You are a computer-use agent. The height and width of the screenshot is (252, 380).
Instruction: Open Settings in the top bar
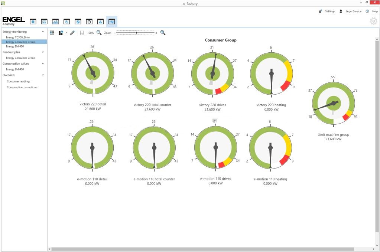tap(327, 12)
